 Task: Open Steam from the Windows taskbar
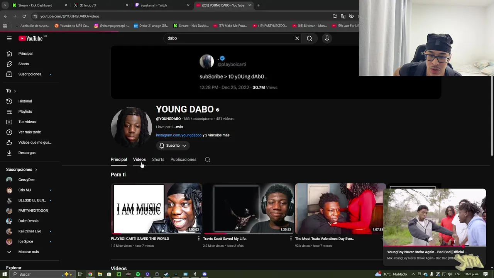tap(166, 274)
